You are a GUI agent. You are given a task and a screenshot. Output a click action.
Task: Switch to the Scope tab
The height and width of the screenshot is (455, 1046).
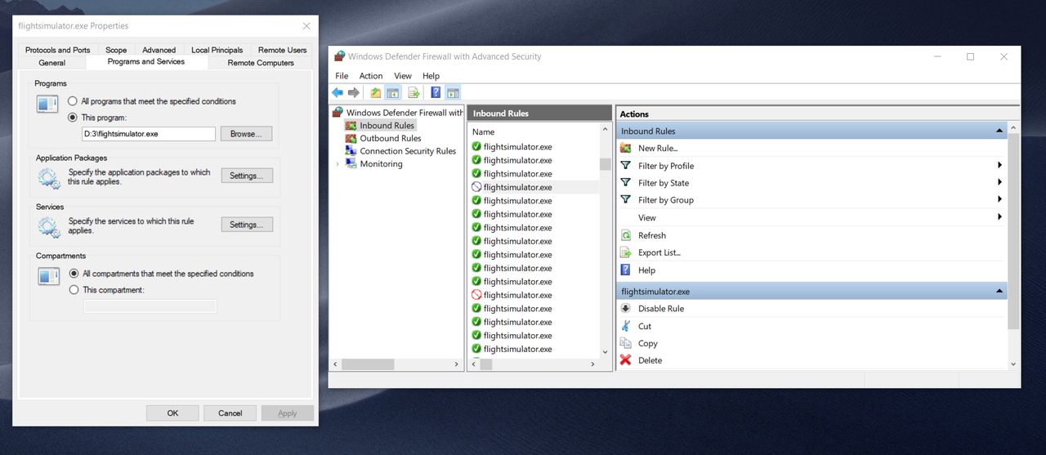pos(116,50)
